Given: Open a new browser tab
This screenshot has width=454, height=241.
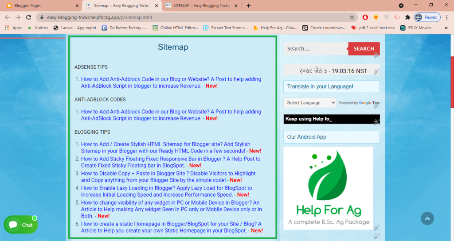Looking at the screenshot, I should [x=248, y=5].
